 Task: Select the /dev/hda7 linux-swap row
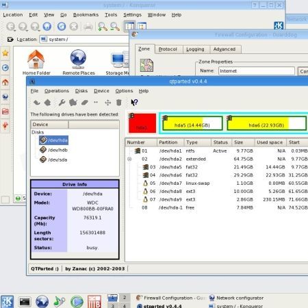point(217,183)
